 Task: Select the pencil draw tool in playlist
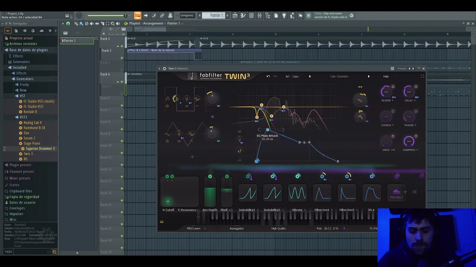click(x=76, y=23)
